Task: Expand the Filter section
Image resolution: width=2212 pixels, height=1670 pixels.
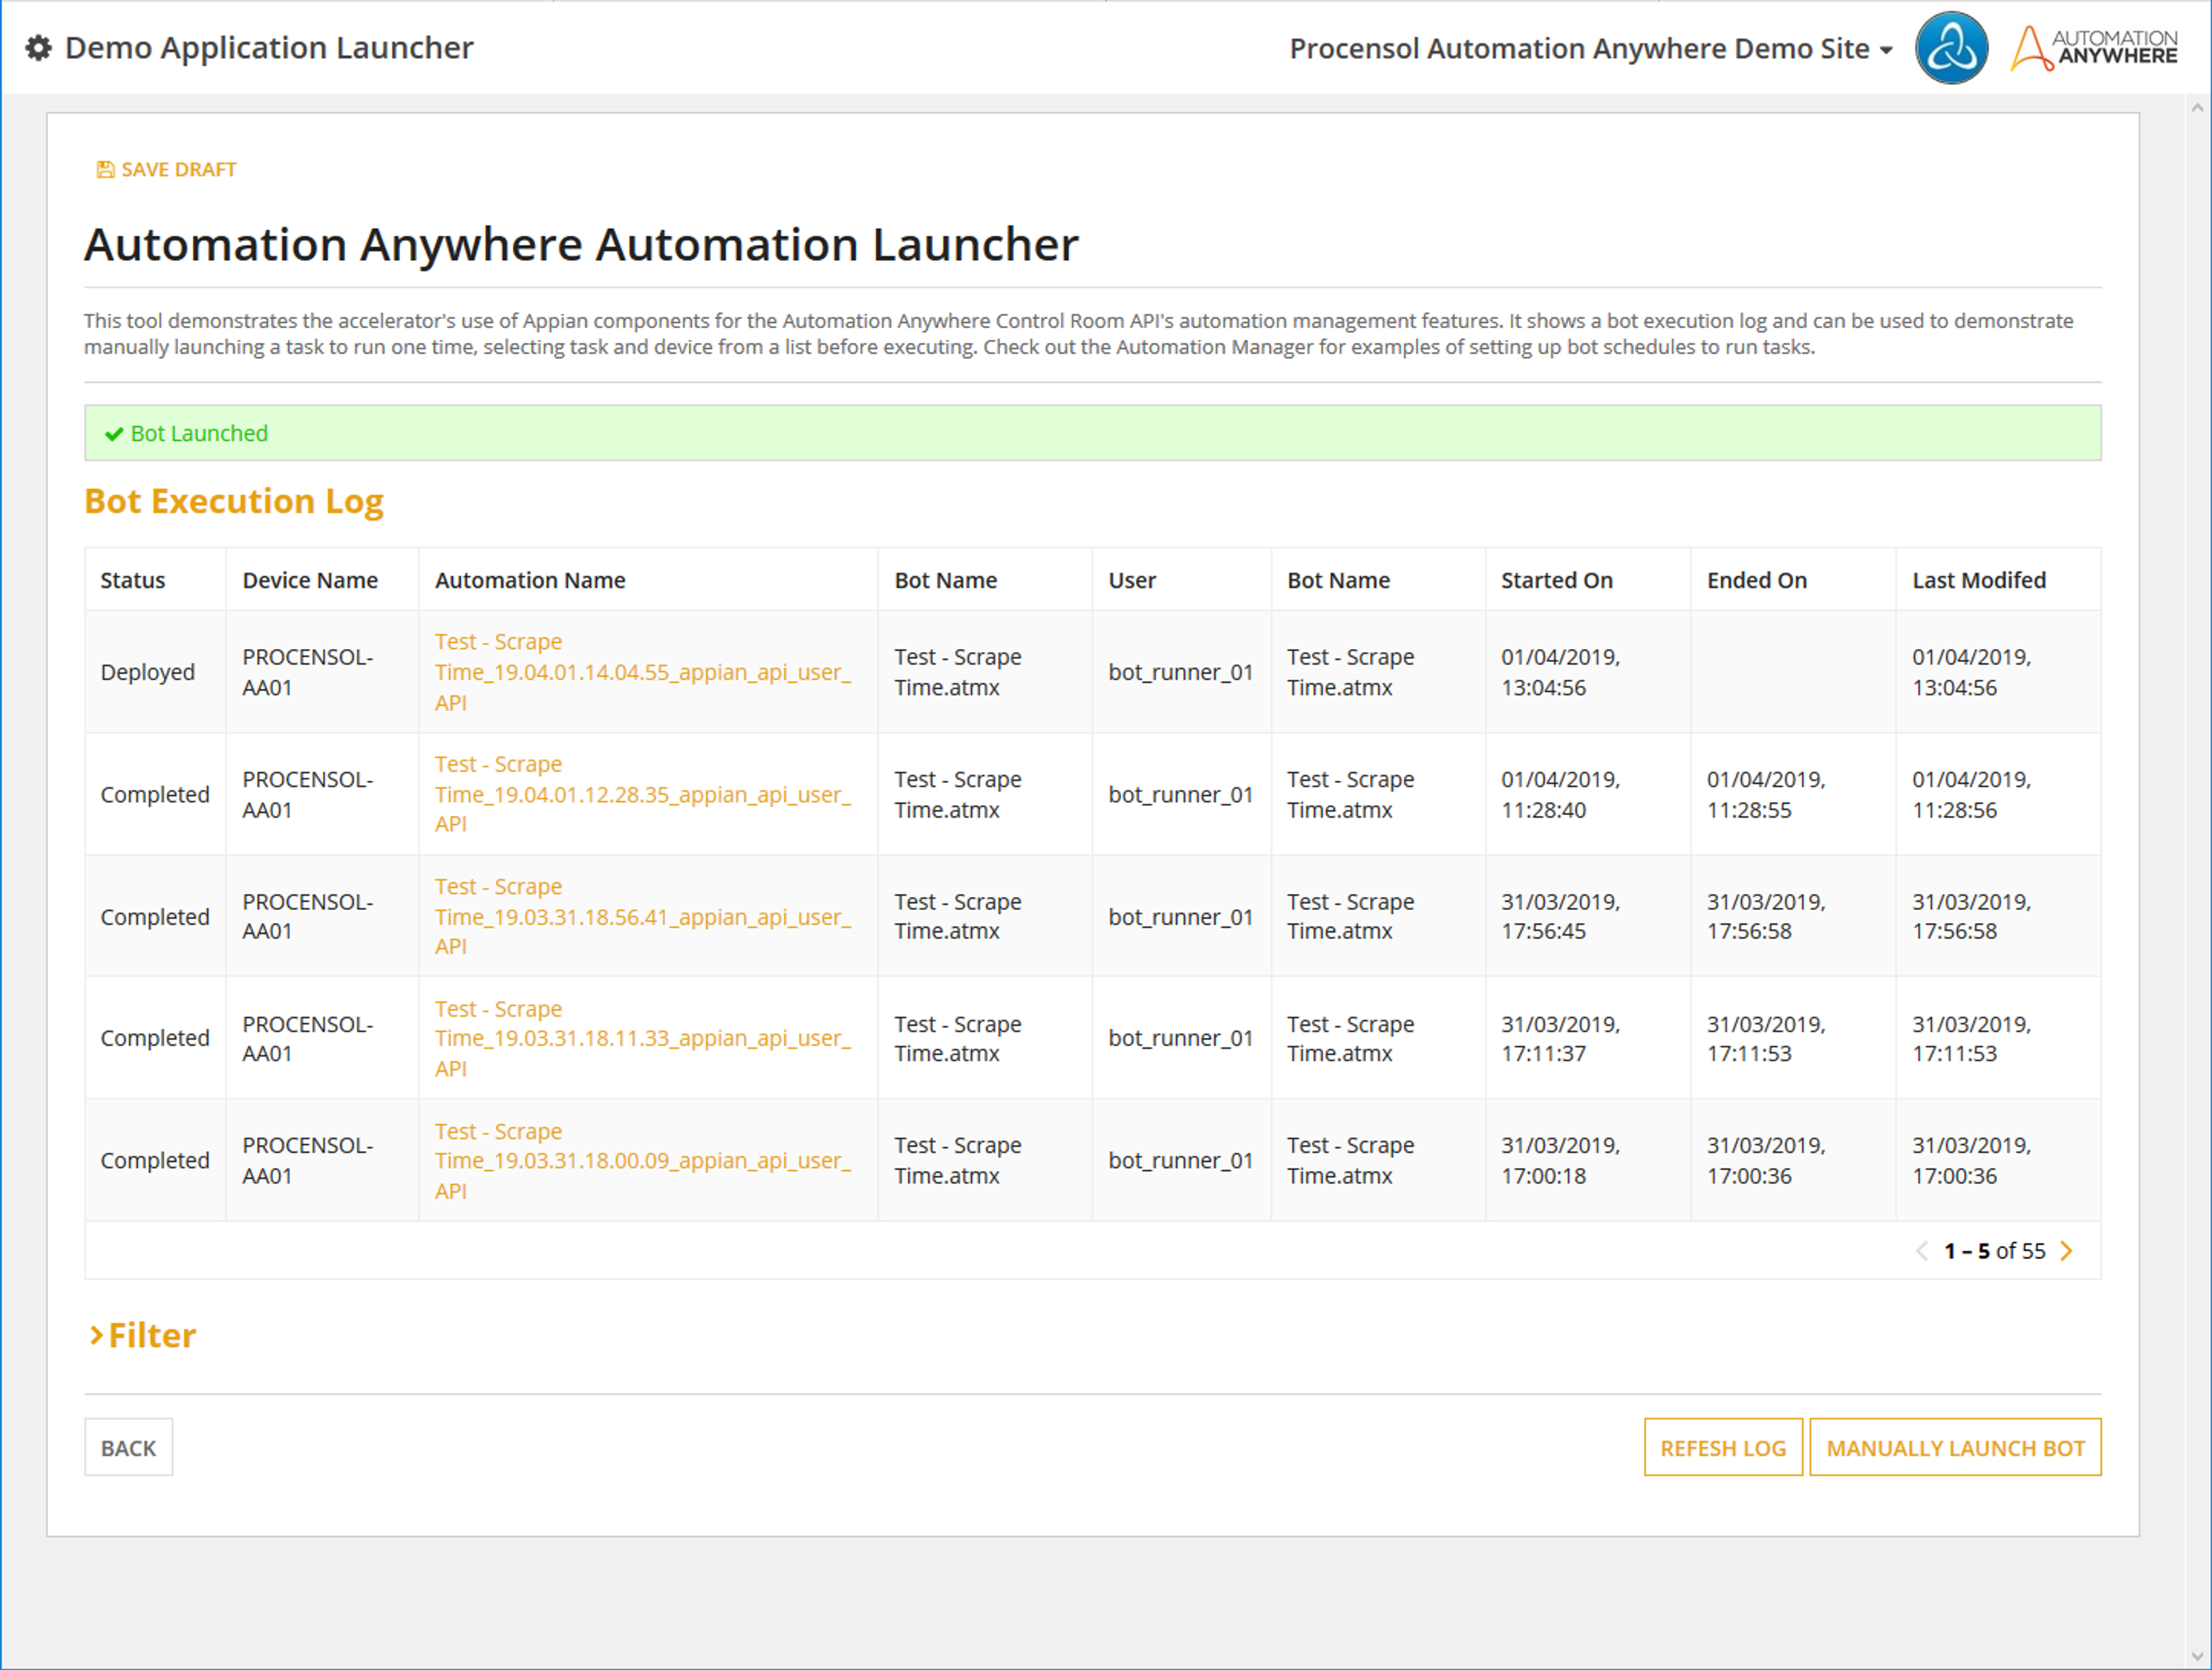Action: point(142,1335)
